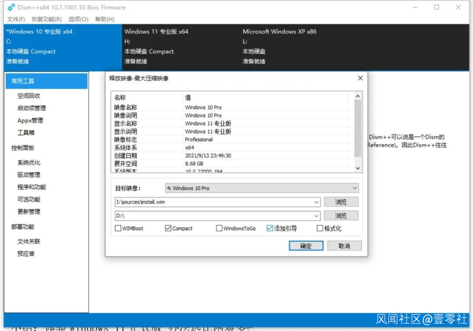Viewport: 473px width, 331px height.
Task: Open the 选项(O) menu
Action: coord(78,19)
